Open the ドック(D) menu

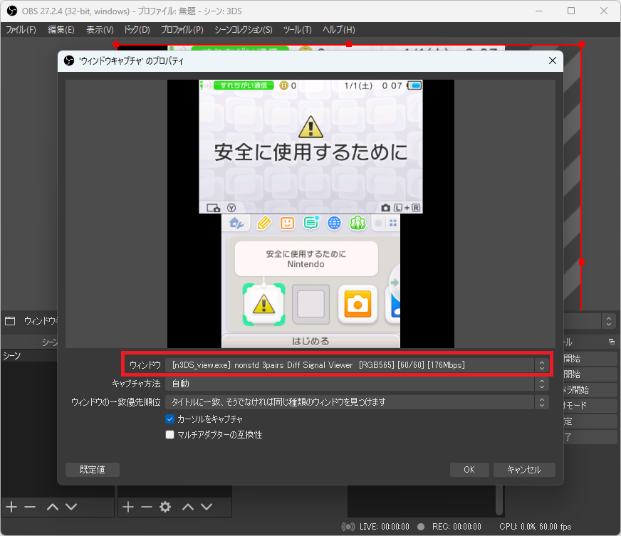(137, 30)
